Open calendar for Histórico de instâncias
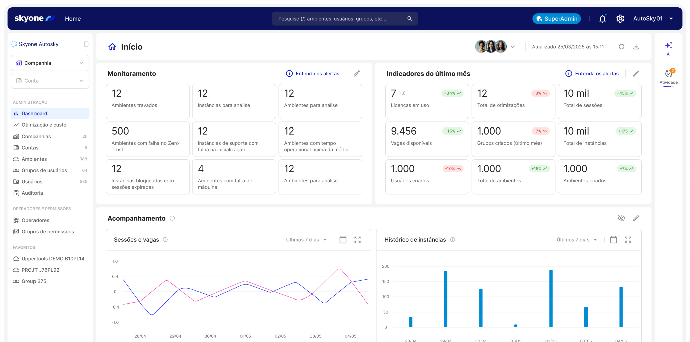The height and width of the screenshot is (342, 690). tap(613, 240)
